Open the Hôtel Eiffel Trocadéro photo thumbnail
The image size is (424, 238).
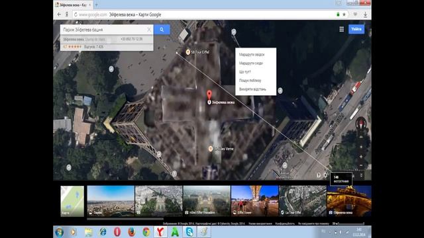tap(207, 201)
